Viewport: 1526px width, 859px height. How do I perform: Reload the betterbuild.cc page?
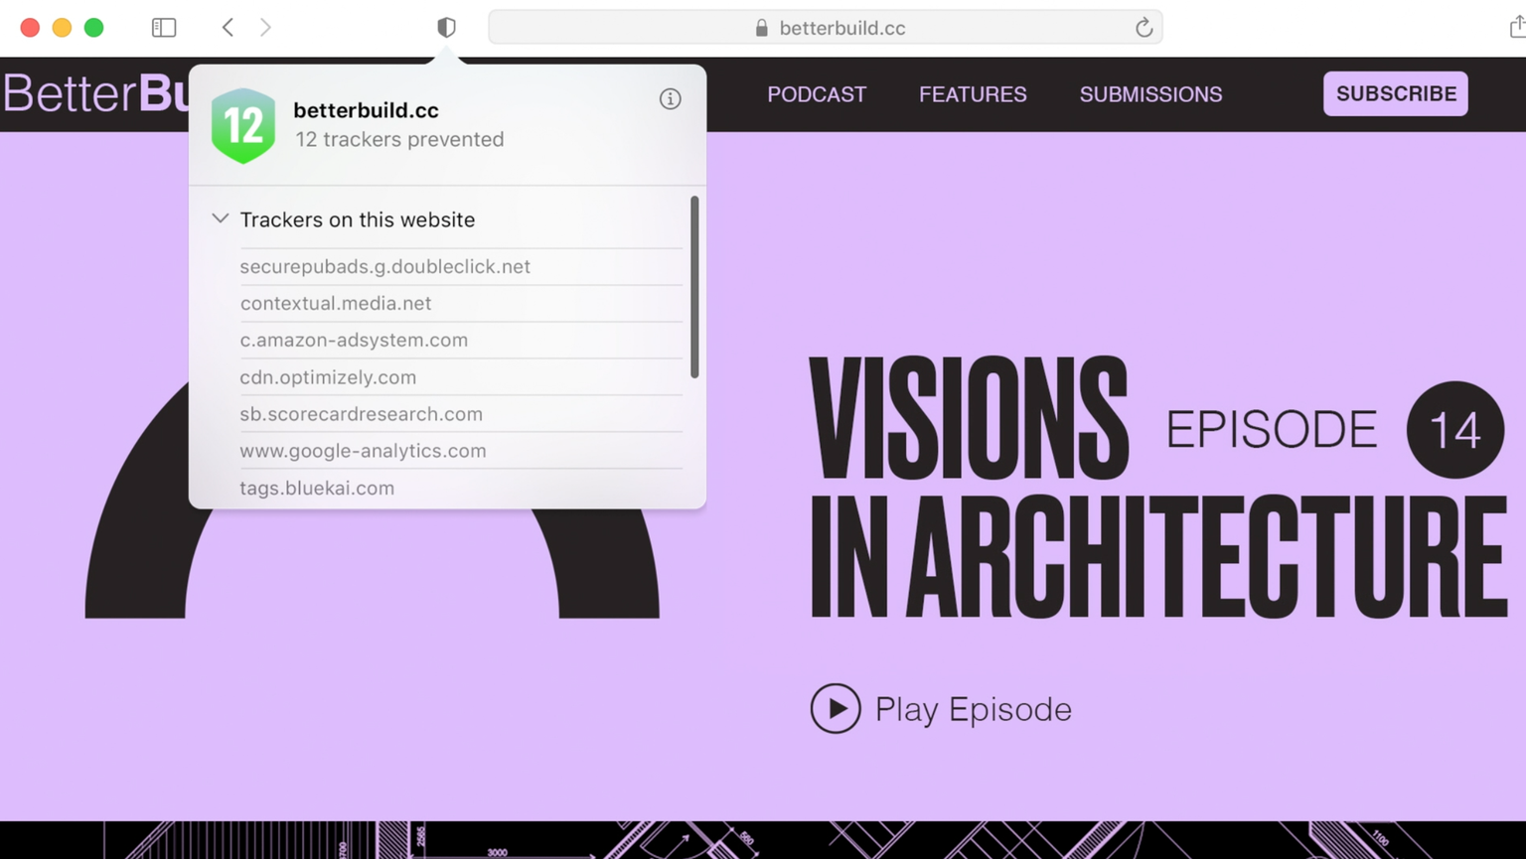1144,28
